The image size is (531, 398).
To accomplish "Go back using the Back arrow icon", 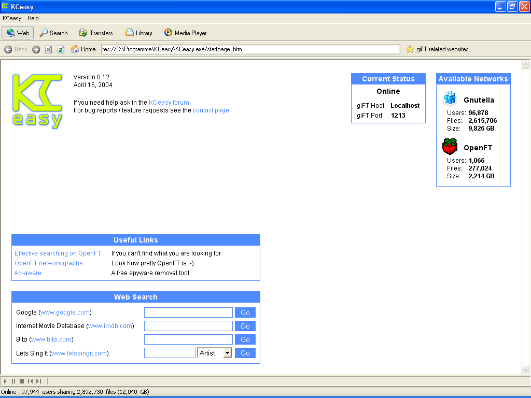I will [8, 49].
